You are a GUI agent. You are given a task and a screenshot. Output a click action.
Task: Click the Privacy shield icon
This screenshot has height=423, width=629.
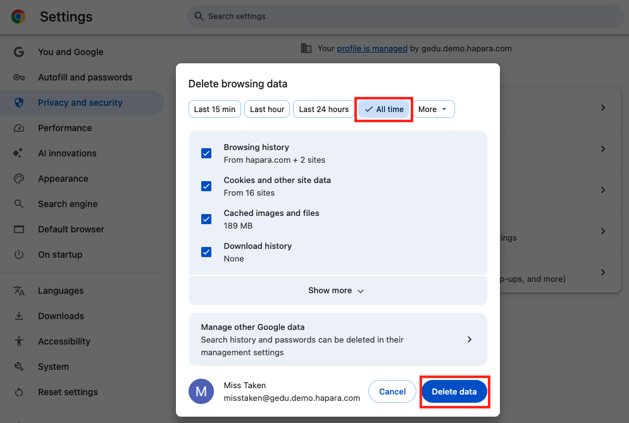click(x=19, y=103)
